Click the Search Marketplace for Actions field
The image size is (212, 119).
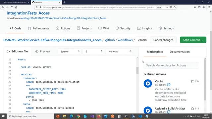point(171,65)
